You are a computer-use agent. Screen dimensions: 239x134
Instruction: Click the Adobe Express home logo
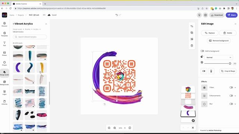[x=4, y=15]
